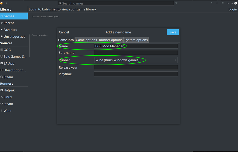This screenshot has width=238, height=152.
Task: Open the Runner options tab
Action: [x=111, y=40]
